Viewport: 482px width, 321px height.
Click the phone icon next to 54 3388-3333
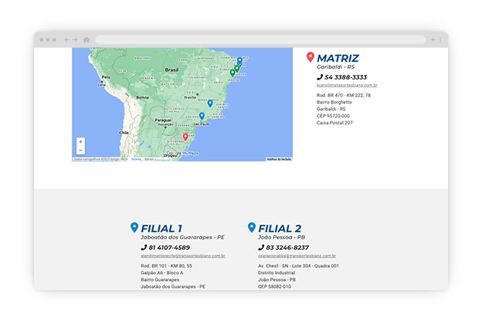(320, 77)
